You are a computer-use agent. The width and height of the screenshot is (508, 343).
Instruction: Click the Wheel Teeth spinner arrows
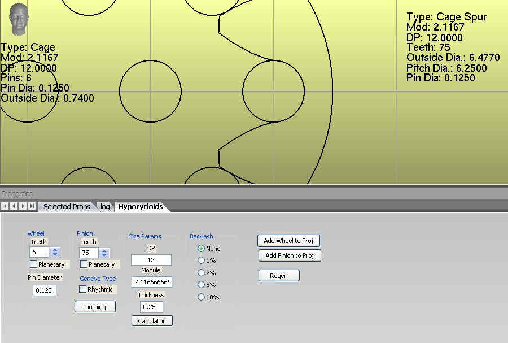[x=55, y=253]
